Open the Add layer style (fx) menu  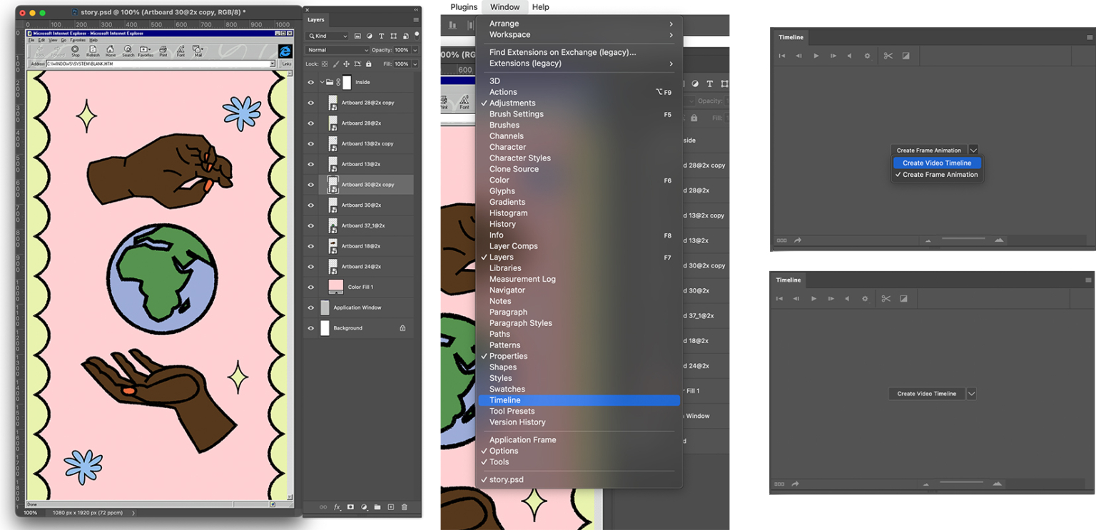click(x=337, y=507)
